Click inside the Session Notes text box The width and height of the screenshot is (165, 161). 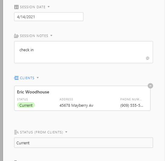pyautogui.click(x=84, y=52)
